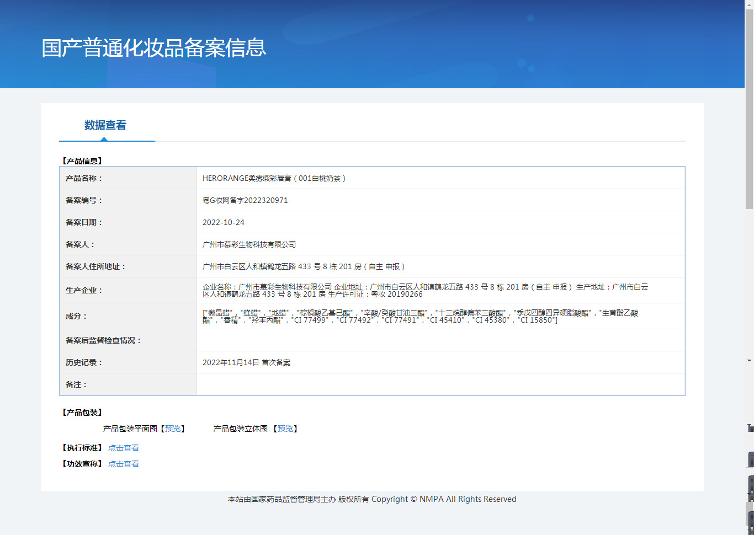Screen dimensions: 754x535
Task: Click the empty 备注 value cell
Action: [440, 384]
